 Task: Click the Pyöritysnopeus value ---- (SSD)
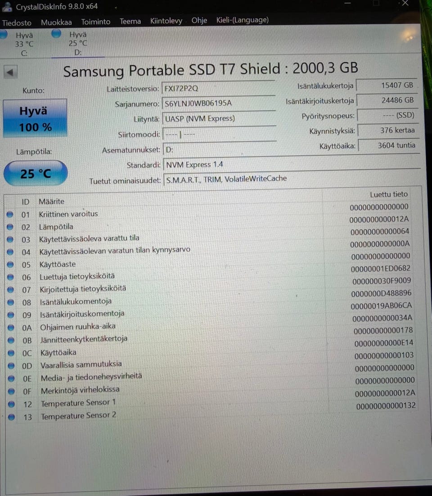click(388, 115)
